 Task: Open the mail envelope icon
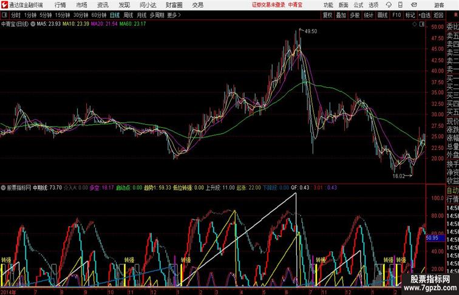click(414, 5)
